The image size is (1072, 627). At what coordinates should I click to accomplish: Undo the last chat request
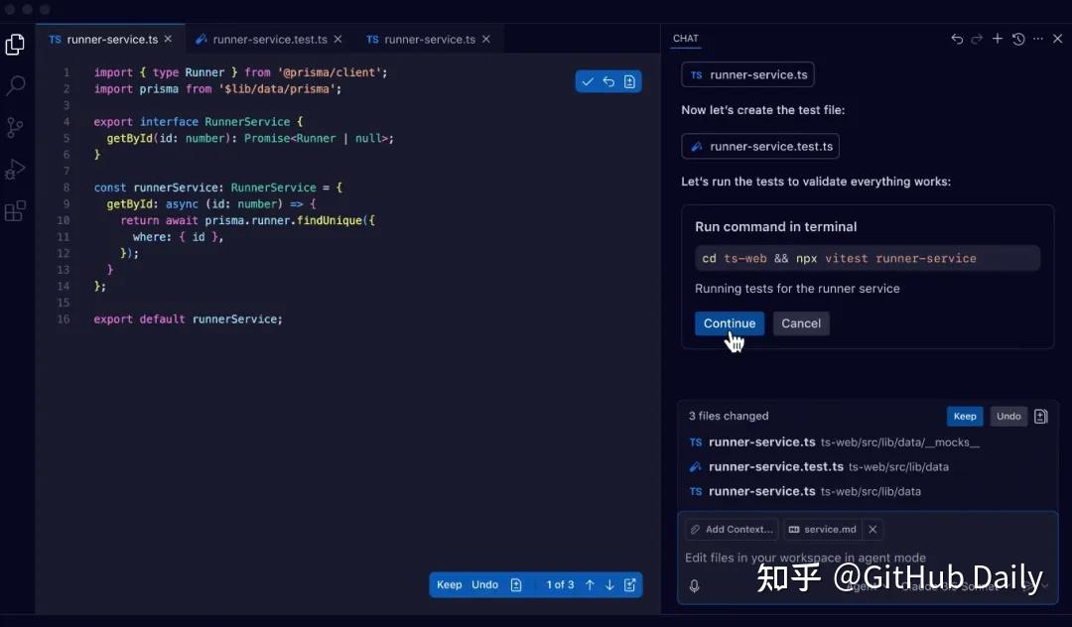tap(957, 39)
